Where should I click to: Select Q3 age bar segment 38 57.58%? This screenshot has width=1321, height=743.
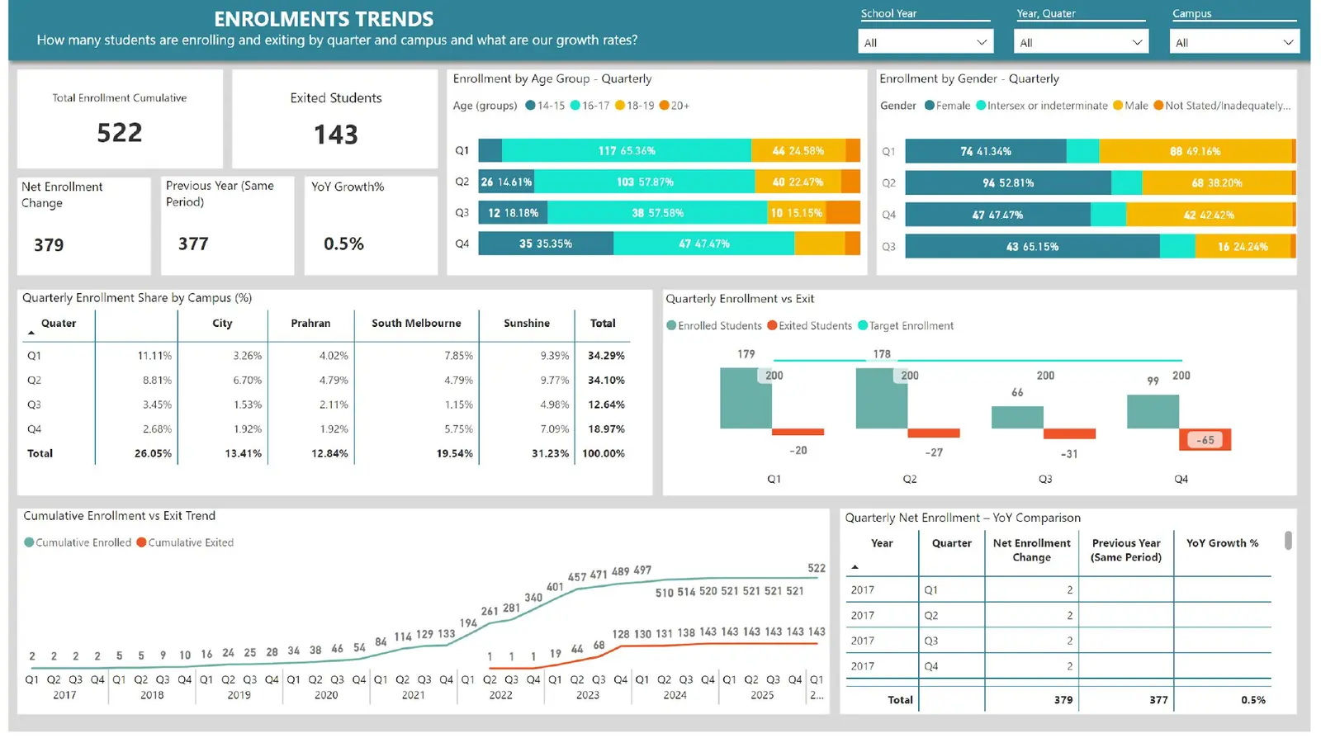(x=657, y=213)
